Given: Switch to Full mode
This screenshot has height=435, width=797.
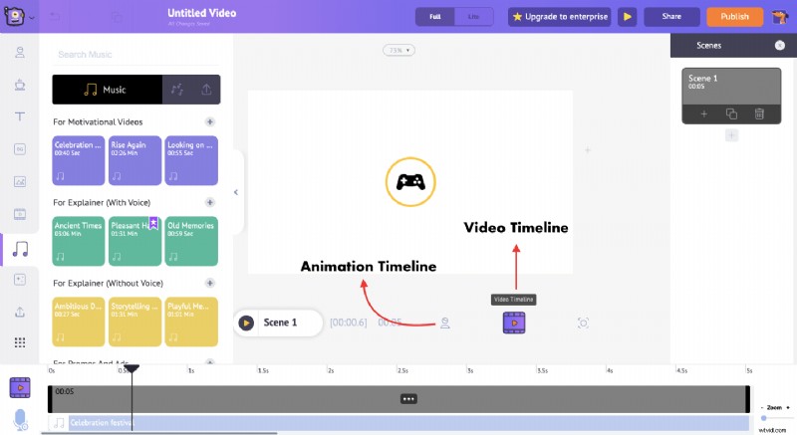Looking at the screenshot, I should coord(435,17).
